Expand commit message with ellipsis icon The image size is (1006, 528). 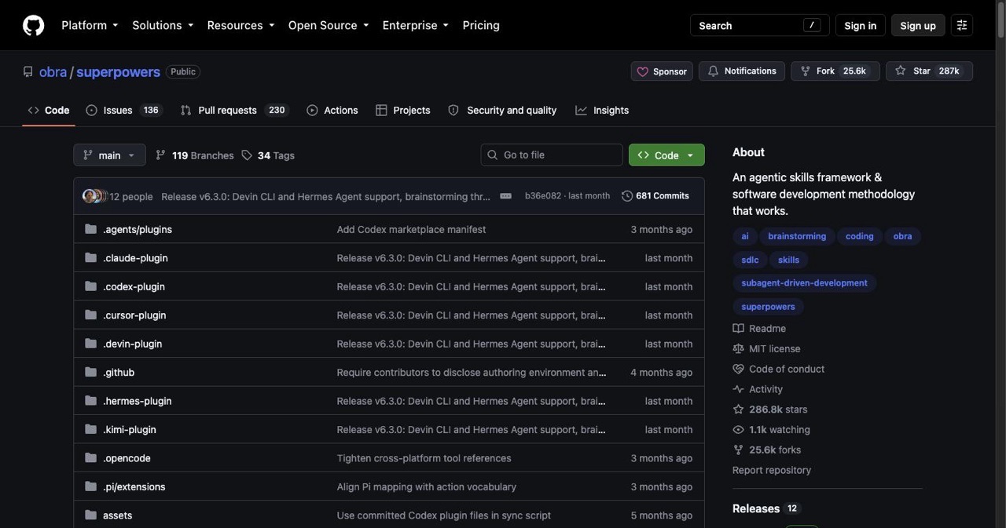505,196
